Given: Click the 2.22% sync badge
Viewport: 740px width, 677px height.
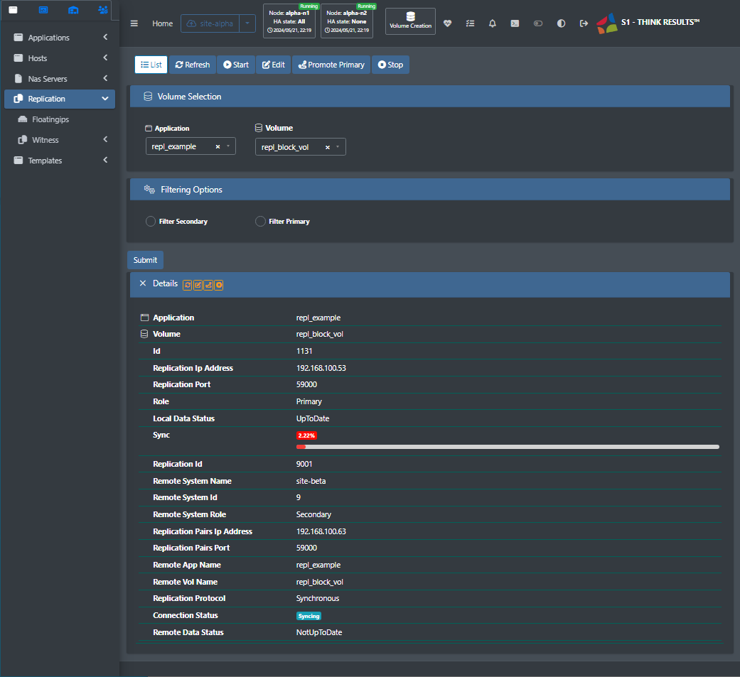Looking at the screenshot, I should [x=306, y=435].
